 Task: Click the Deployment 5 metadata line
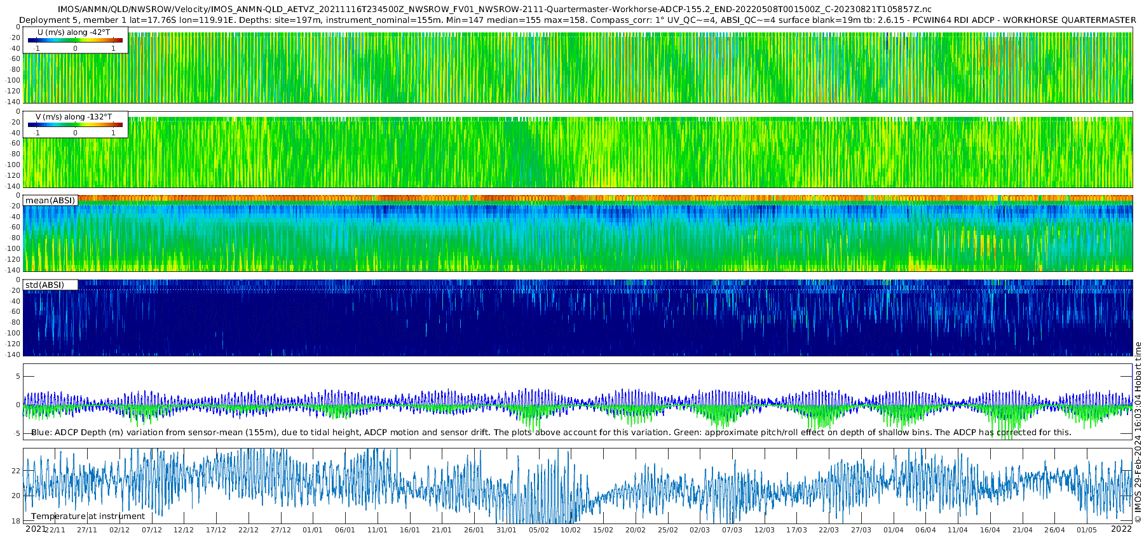coord(578,20)
